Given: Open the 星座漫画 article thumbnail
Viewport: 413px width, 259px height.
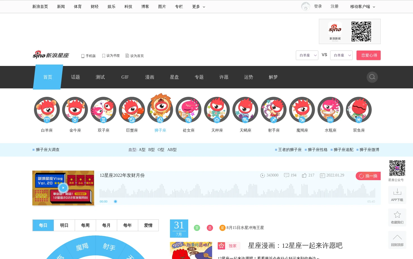Looking at the screenshot, I should pyautogui.click(x=191, y=250).
